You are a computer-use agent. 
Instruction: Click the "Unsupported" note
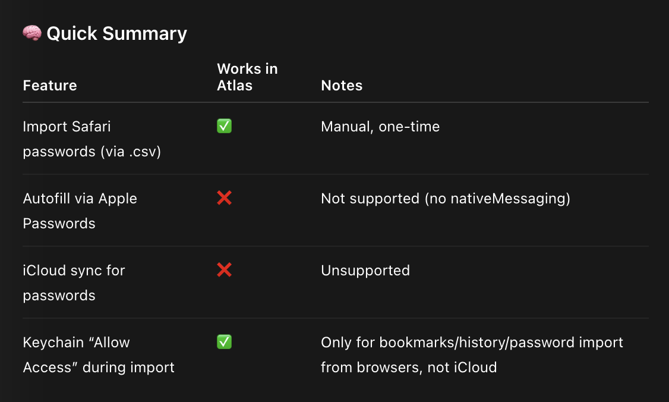[365, 271]
